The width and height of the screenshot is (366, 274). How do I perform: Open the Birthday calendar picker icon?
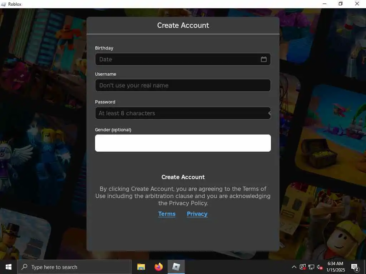[263, 59]
